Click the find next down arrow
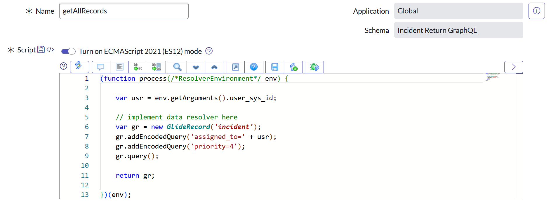This screenshot has height=210, width=551. click(196, 67)
